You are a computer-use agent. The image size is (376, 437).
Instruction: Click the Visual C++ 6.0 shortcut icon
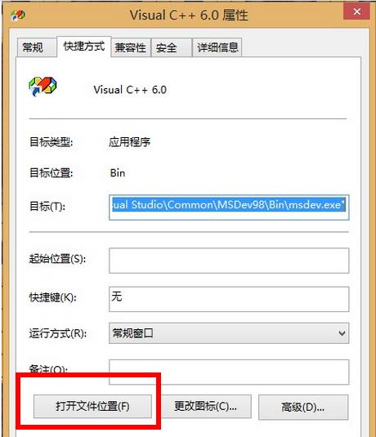pos(43,87)
